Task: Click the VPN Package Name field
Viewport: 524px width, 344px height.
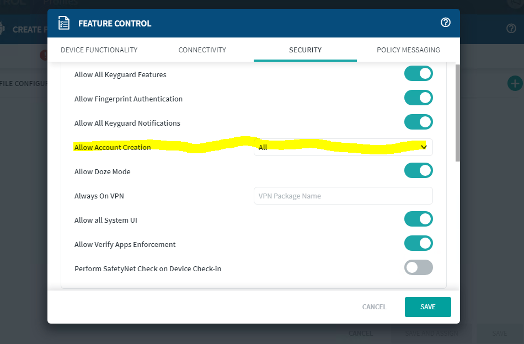Action: [343, 196]
